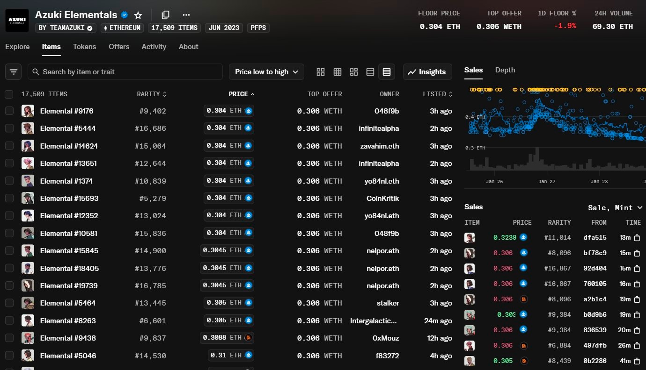This screenshot has width=646, height=370.
Task: Click the cart icon in the dfa515 sale row
Action: pyautogui.click(x=637, y=238)
